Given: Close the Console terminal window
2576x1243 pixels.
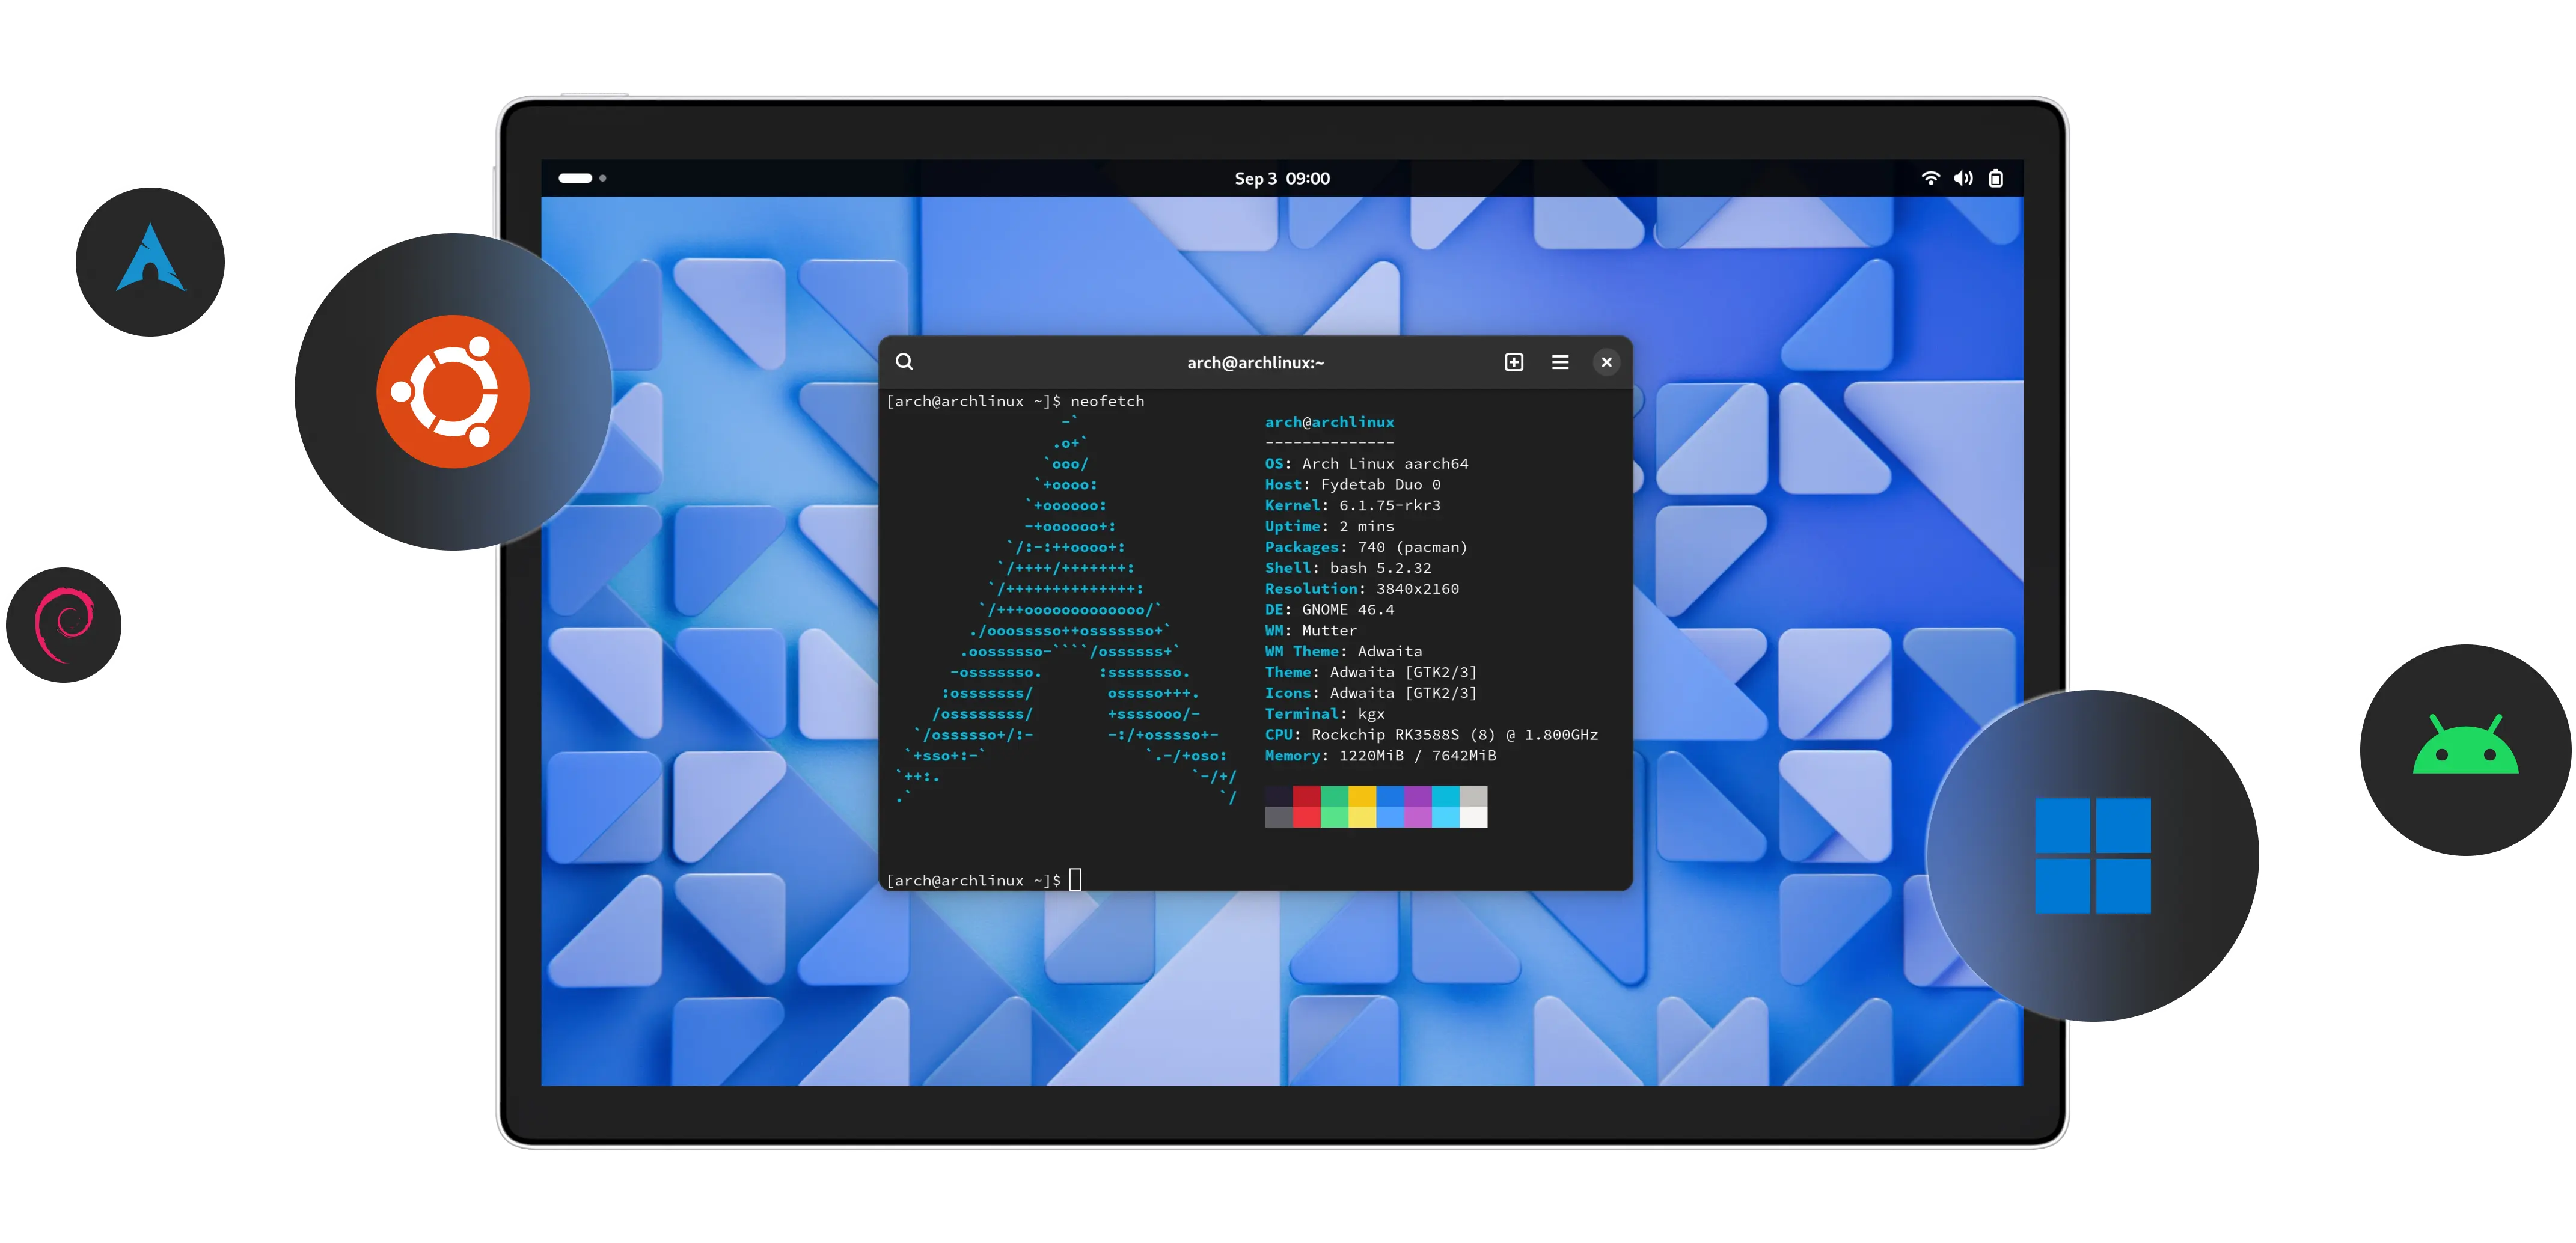Looking at the screenshot, I should [x=1606, y=362].
